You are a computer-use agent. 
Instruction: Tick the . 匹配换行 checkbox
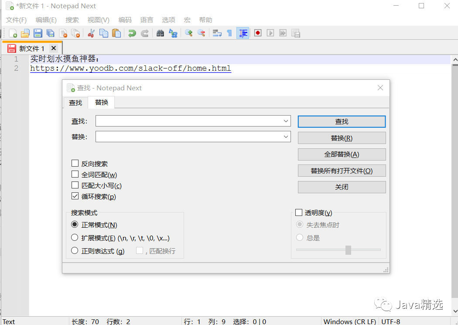pyautogui.click(x=140, y=250)
